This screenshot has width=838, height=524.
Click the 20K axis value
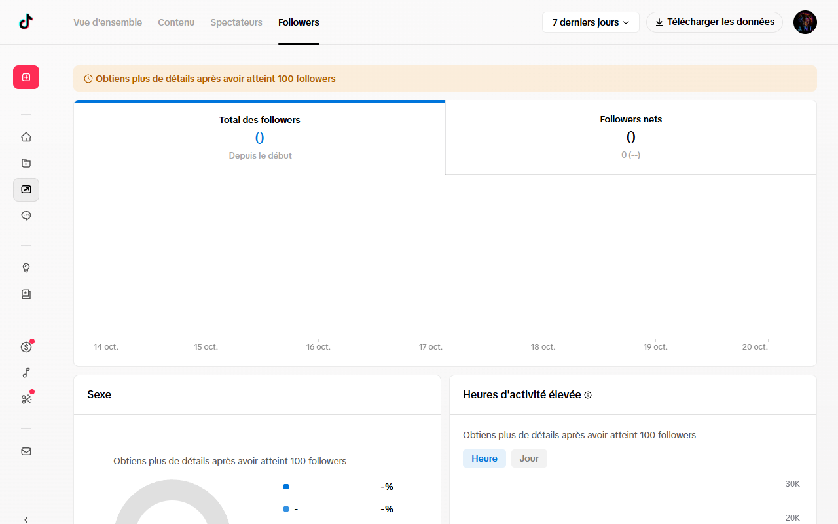pyautogui.click(x=793, y=518)
